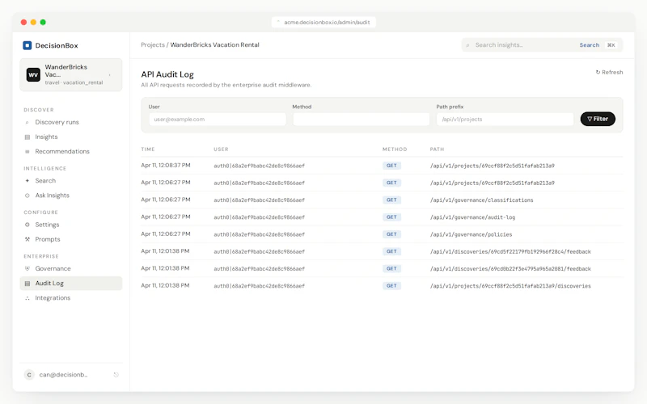Click the discoveries/69cd5f22179fb192966f28c4/feedback path
This screenshot has width=647, height=404.
tap(510, 251)
